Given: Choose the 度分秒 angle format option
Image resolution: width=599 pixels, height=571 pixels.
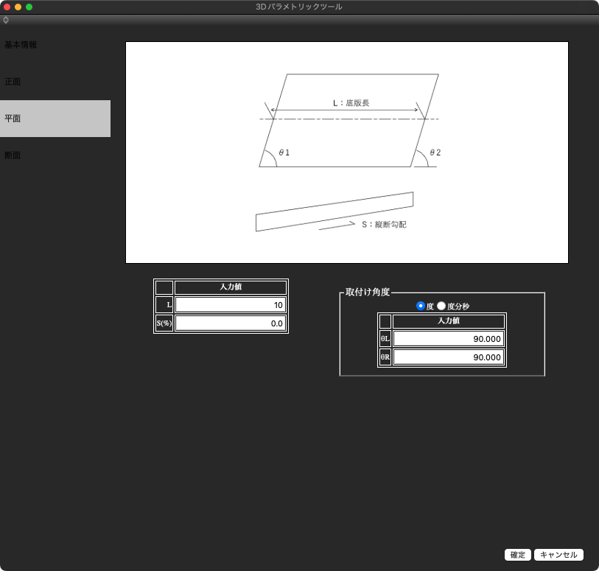Looking at the screenshot, I should coord(442,306).
